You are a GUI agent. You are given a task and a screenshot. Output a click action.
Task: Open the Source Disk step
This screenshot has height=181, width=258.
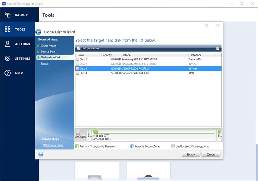(48, 51)
